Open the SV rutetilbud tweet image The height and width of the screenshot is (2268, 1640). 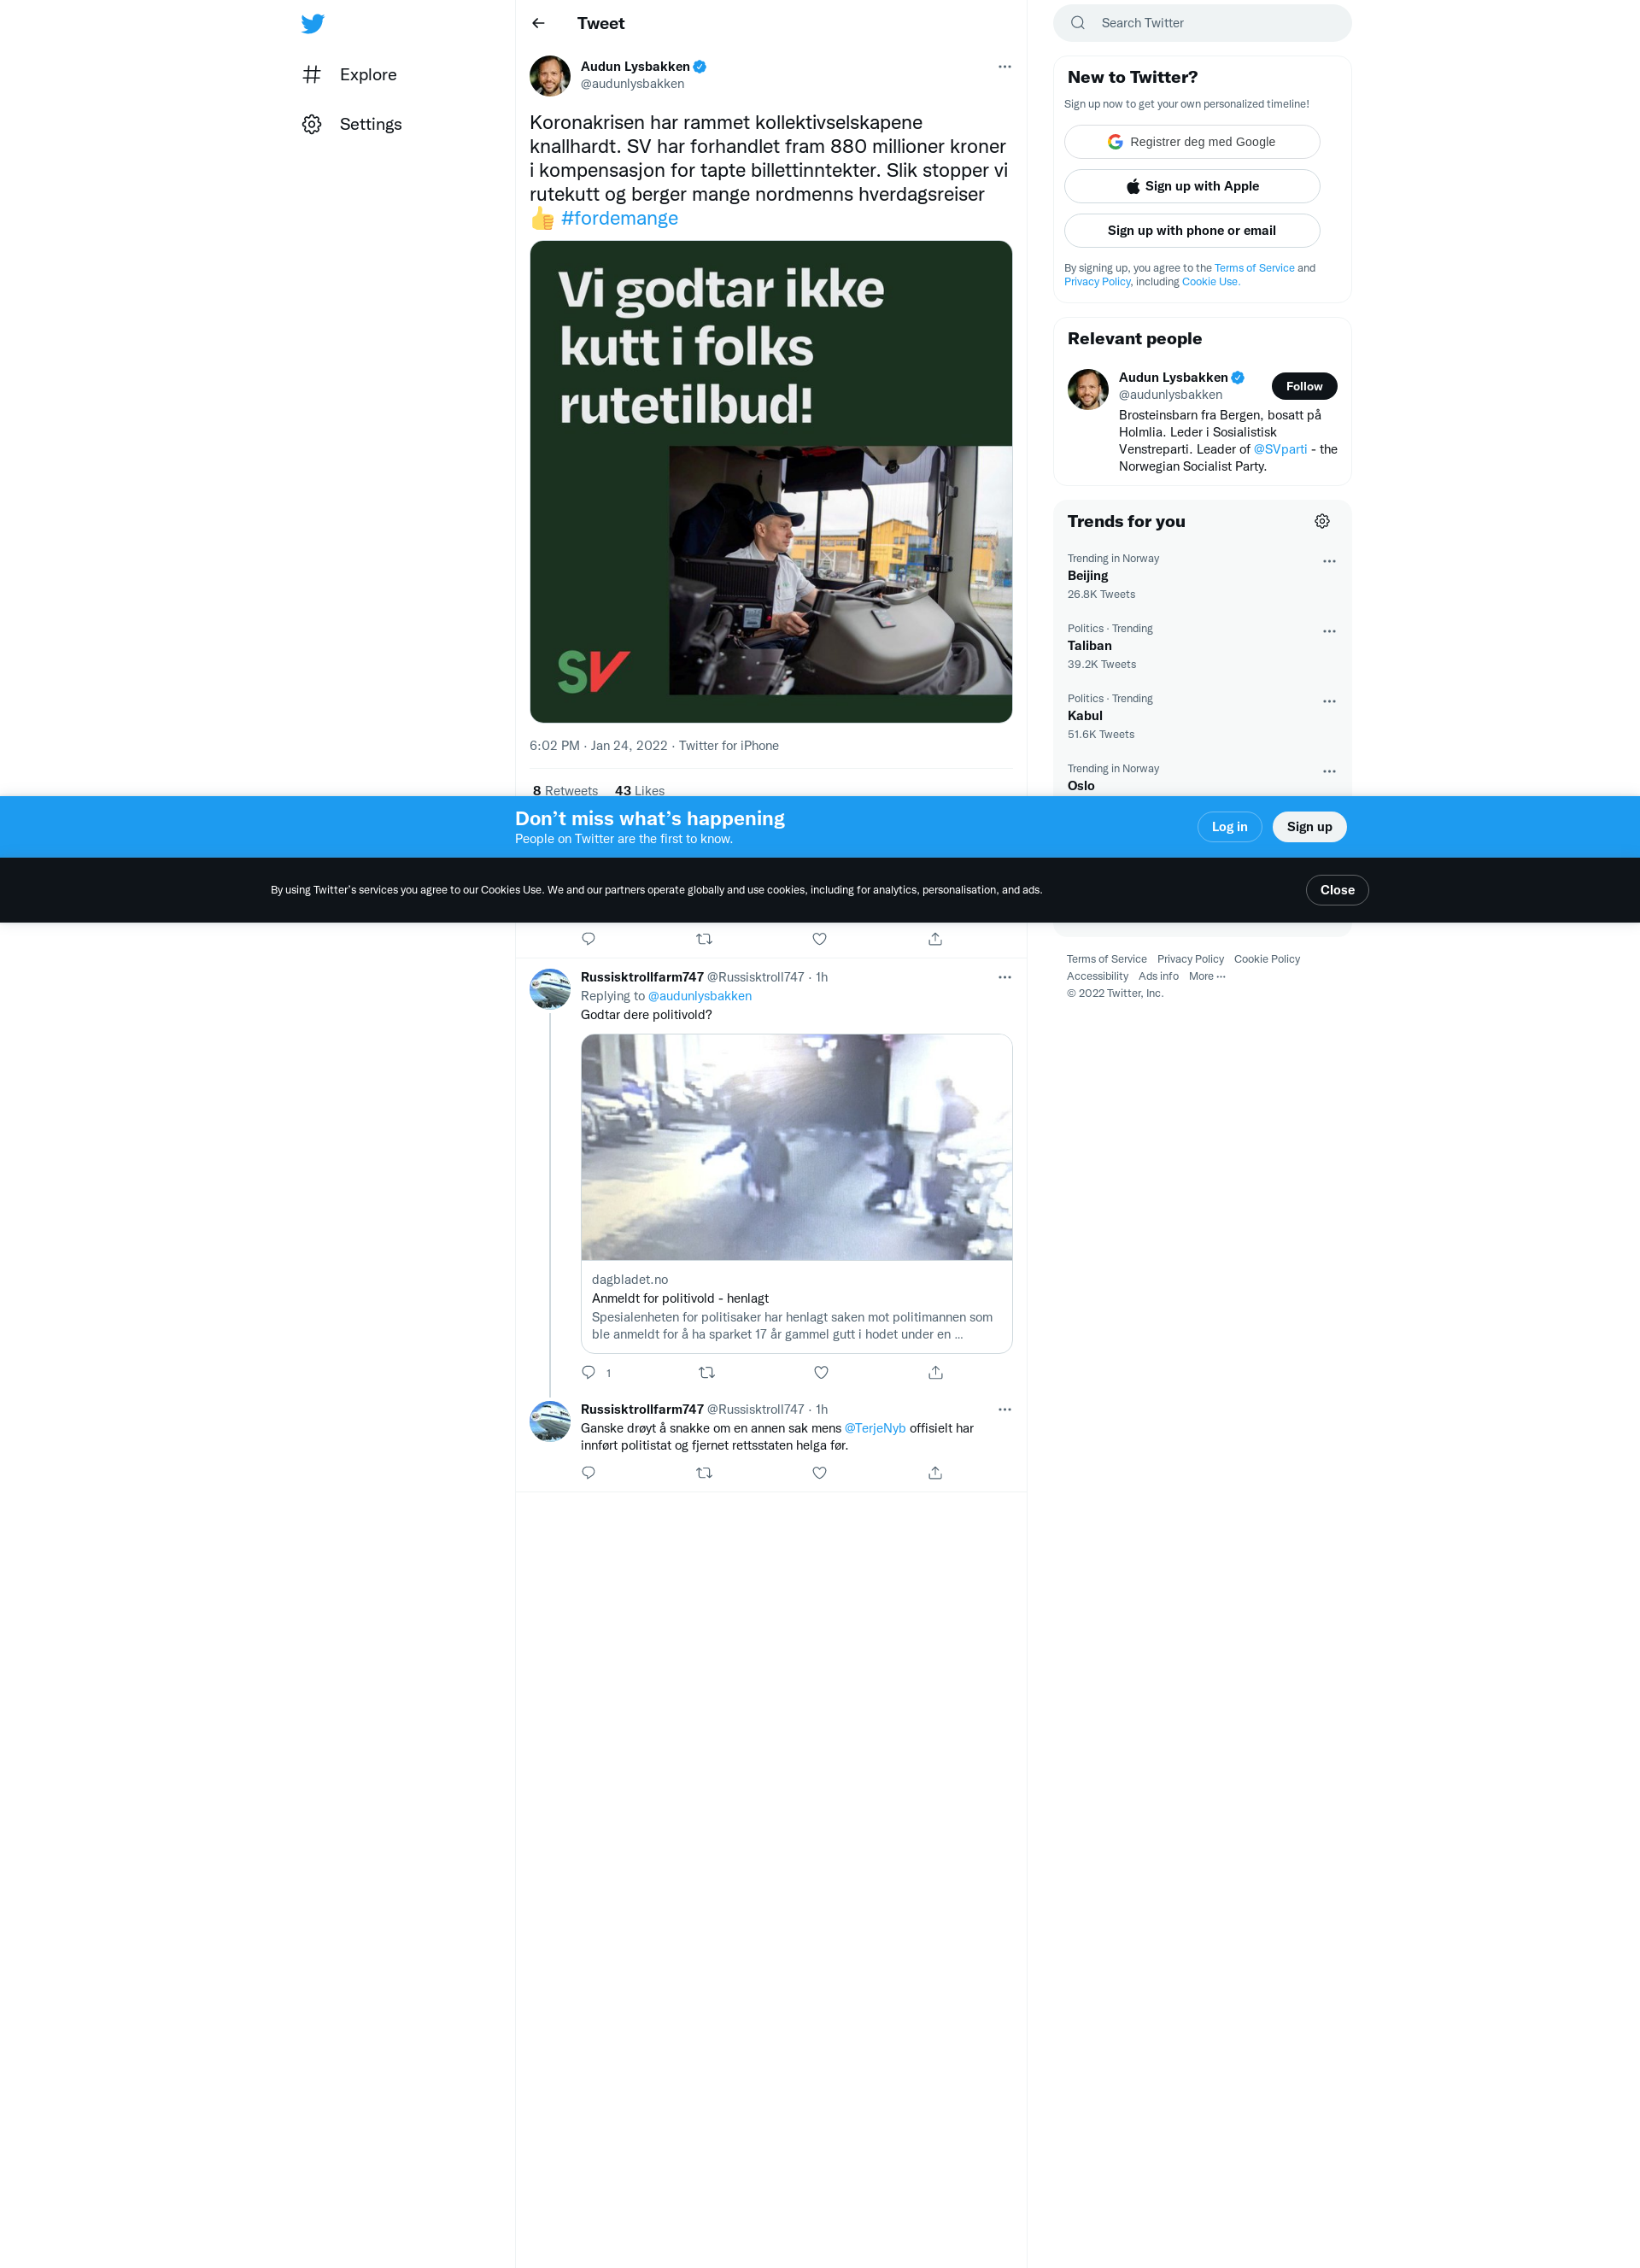tap(770, 481)
